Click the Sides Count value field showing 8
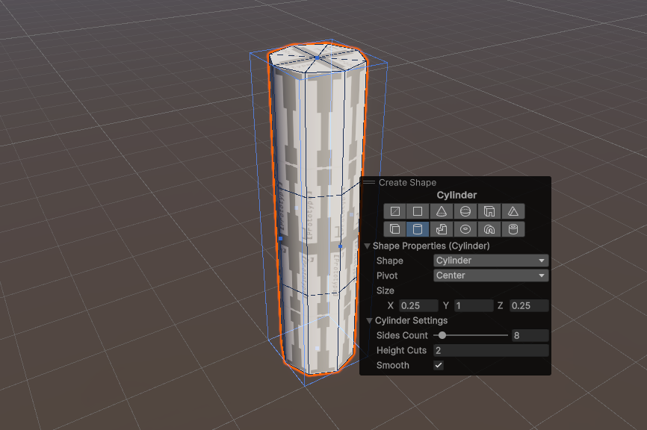647x430 pixels. pos(530,336)
